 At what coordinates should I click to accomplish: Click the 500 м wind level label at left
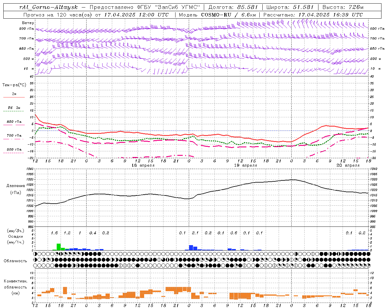[29, 59]
